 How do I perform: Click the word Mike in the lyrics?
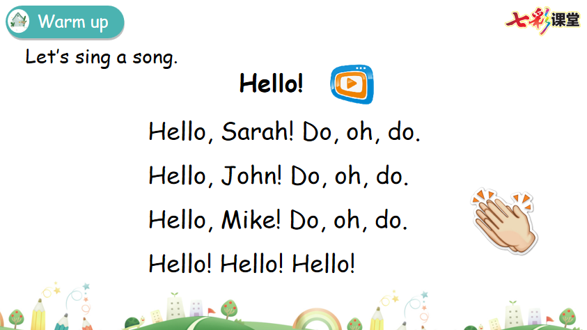(251, 219)
